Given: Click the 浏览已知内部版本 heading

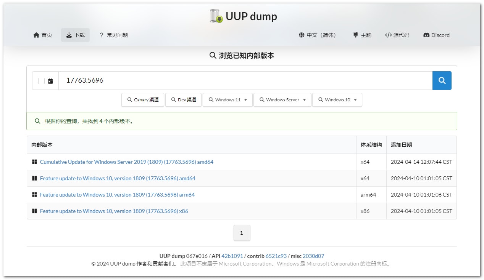Looking at the screenshot, I should pos(242,56).
